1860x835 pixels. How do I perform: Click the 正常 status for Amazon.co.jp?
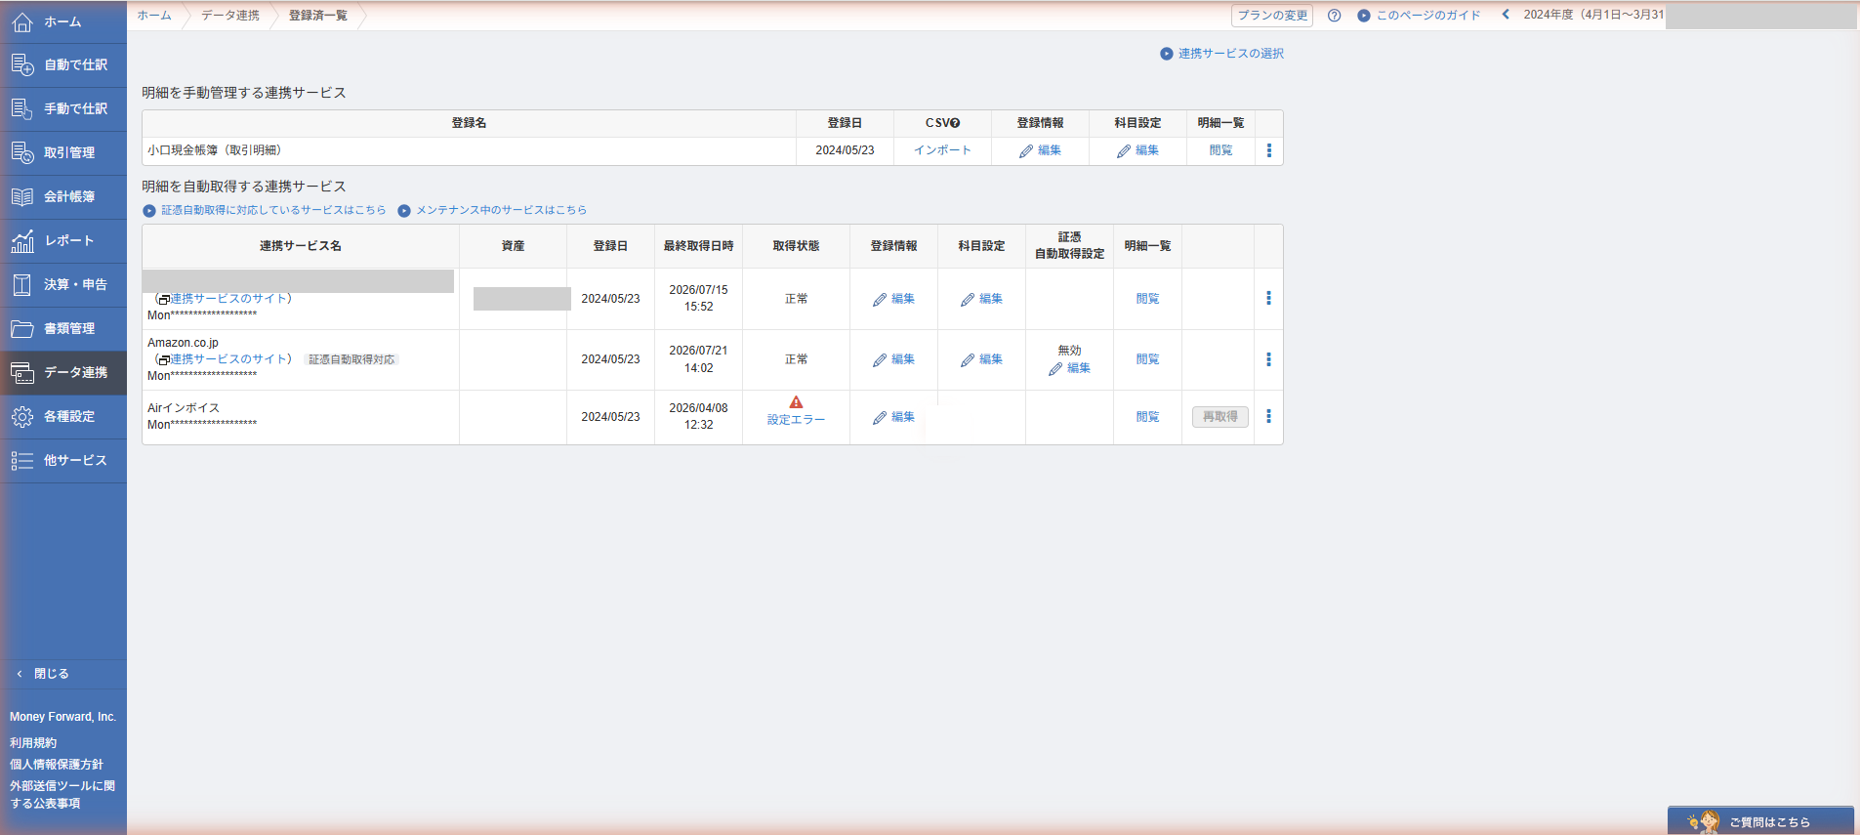tap(796, 359)
